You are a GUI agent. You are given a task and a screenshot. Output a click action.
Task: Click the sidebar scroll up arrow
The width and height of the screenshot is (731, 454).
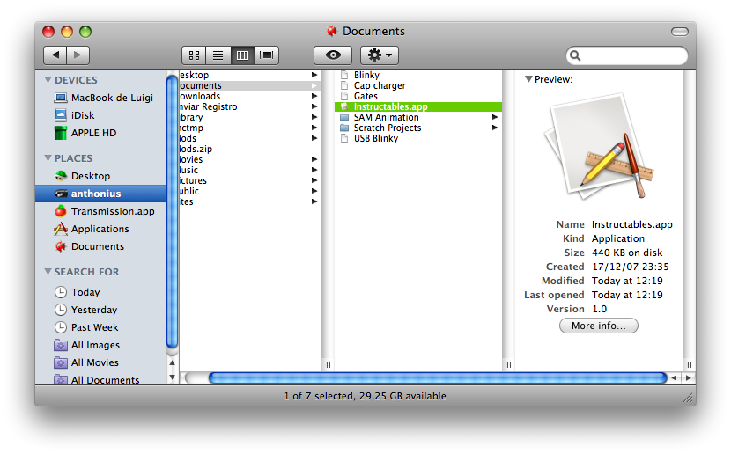click(172, 362)
